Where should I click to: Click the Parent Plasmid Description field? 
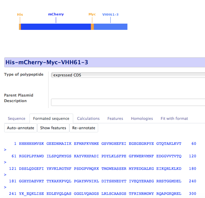128,102
